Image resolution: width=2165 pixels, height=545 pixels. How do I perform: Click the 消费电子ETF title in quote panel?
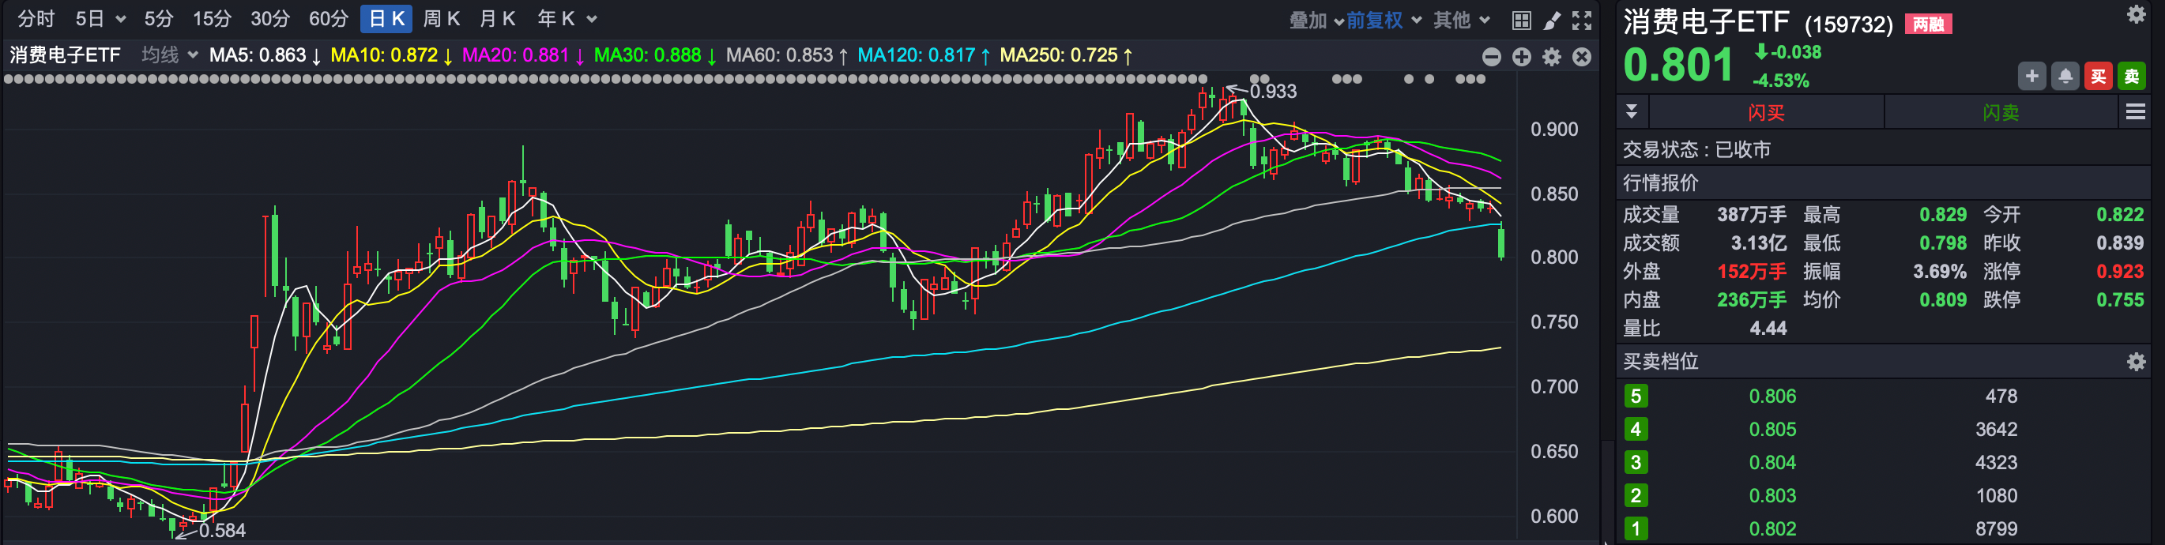1706,22
